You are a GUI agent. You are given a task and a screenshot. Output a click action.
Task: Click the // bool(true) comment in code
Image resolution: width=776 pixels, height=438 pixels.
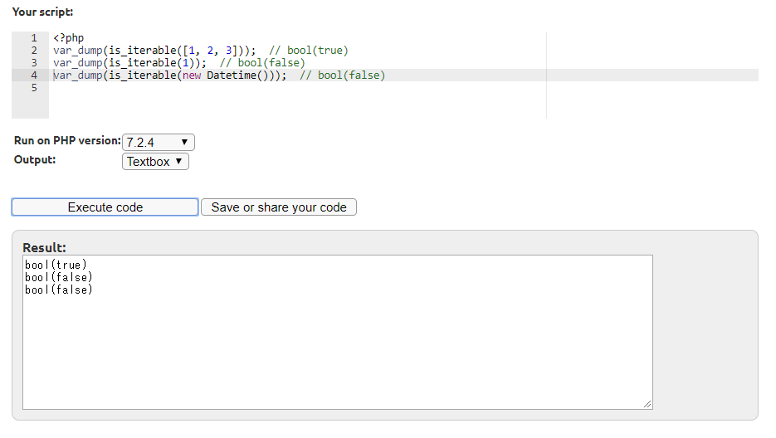pyautogui.click(x=309, y=51)
